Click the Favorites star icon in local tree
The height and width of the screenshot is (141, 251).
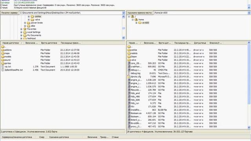(25, 29)
